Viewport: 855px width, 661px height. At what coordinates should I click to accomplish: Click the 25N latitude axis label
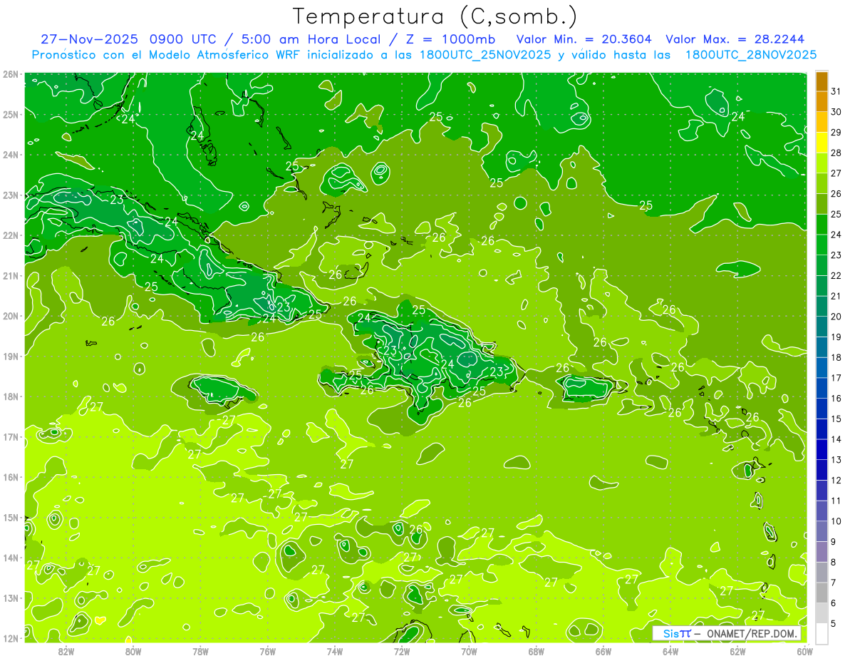point(10,114)
